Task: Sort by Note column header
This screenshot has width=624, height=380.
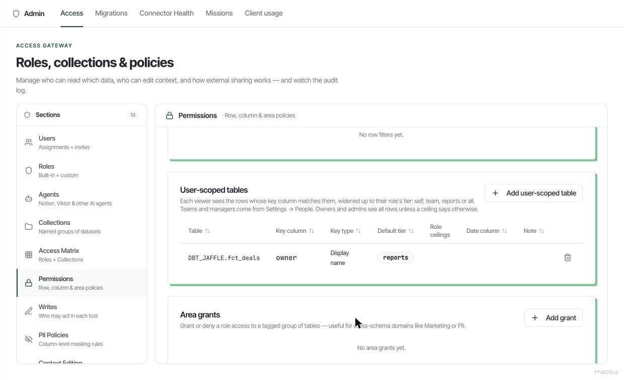Action: 534,231
